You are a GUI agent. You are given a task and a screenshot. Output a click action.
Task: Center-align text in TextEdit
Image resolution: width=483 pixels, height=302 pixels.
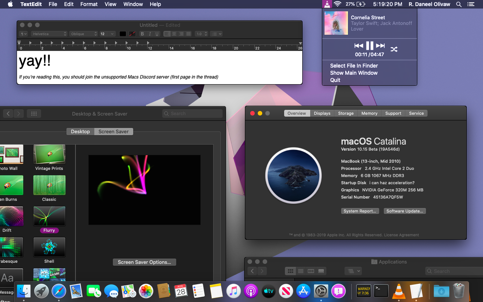pyautogui.click(x=174, y=34)
